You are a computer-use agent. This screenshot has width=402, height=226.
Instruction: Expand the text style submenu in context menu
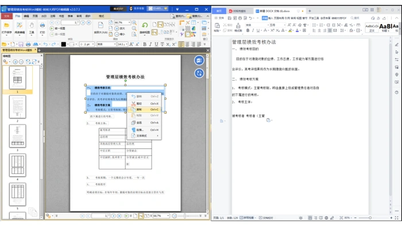(145, 136)
